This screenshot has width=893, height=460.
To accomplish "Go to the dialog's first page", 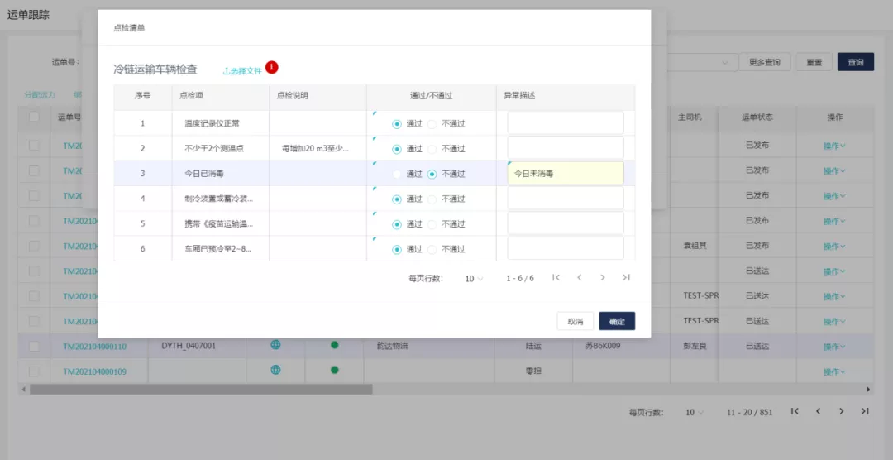I will 556,278.
